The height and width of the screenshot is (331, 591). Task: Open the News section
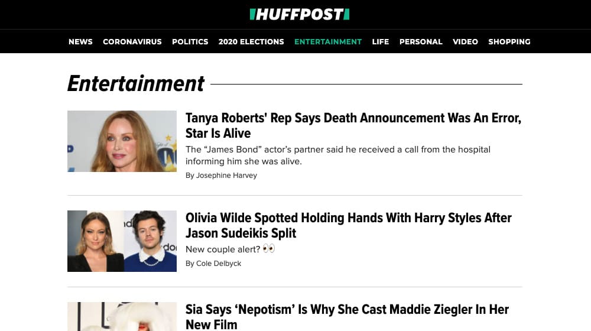[x=80, y=42]
